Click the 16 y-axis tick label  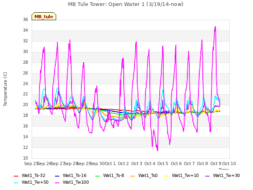tap(25, 126)
